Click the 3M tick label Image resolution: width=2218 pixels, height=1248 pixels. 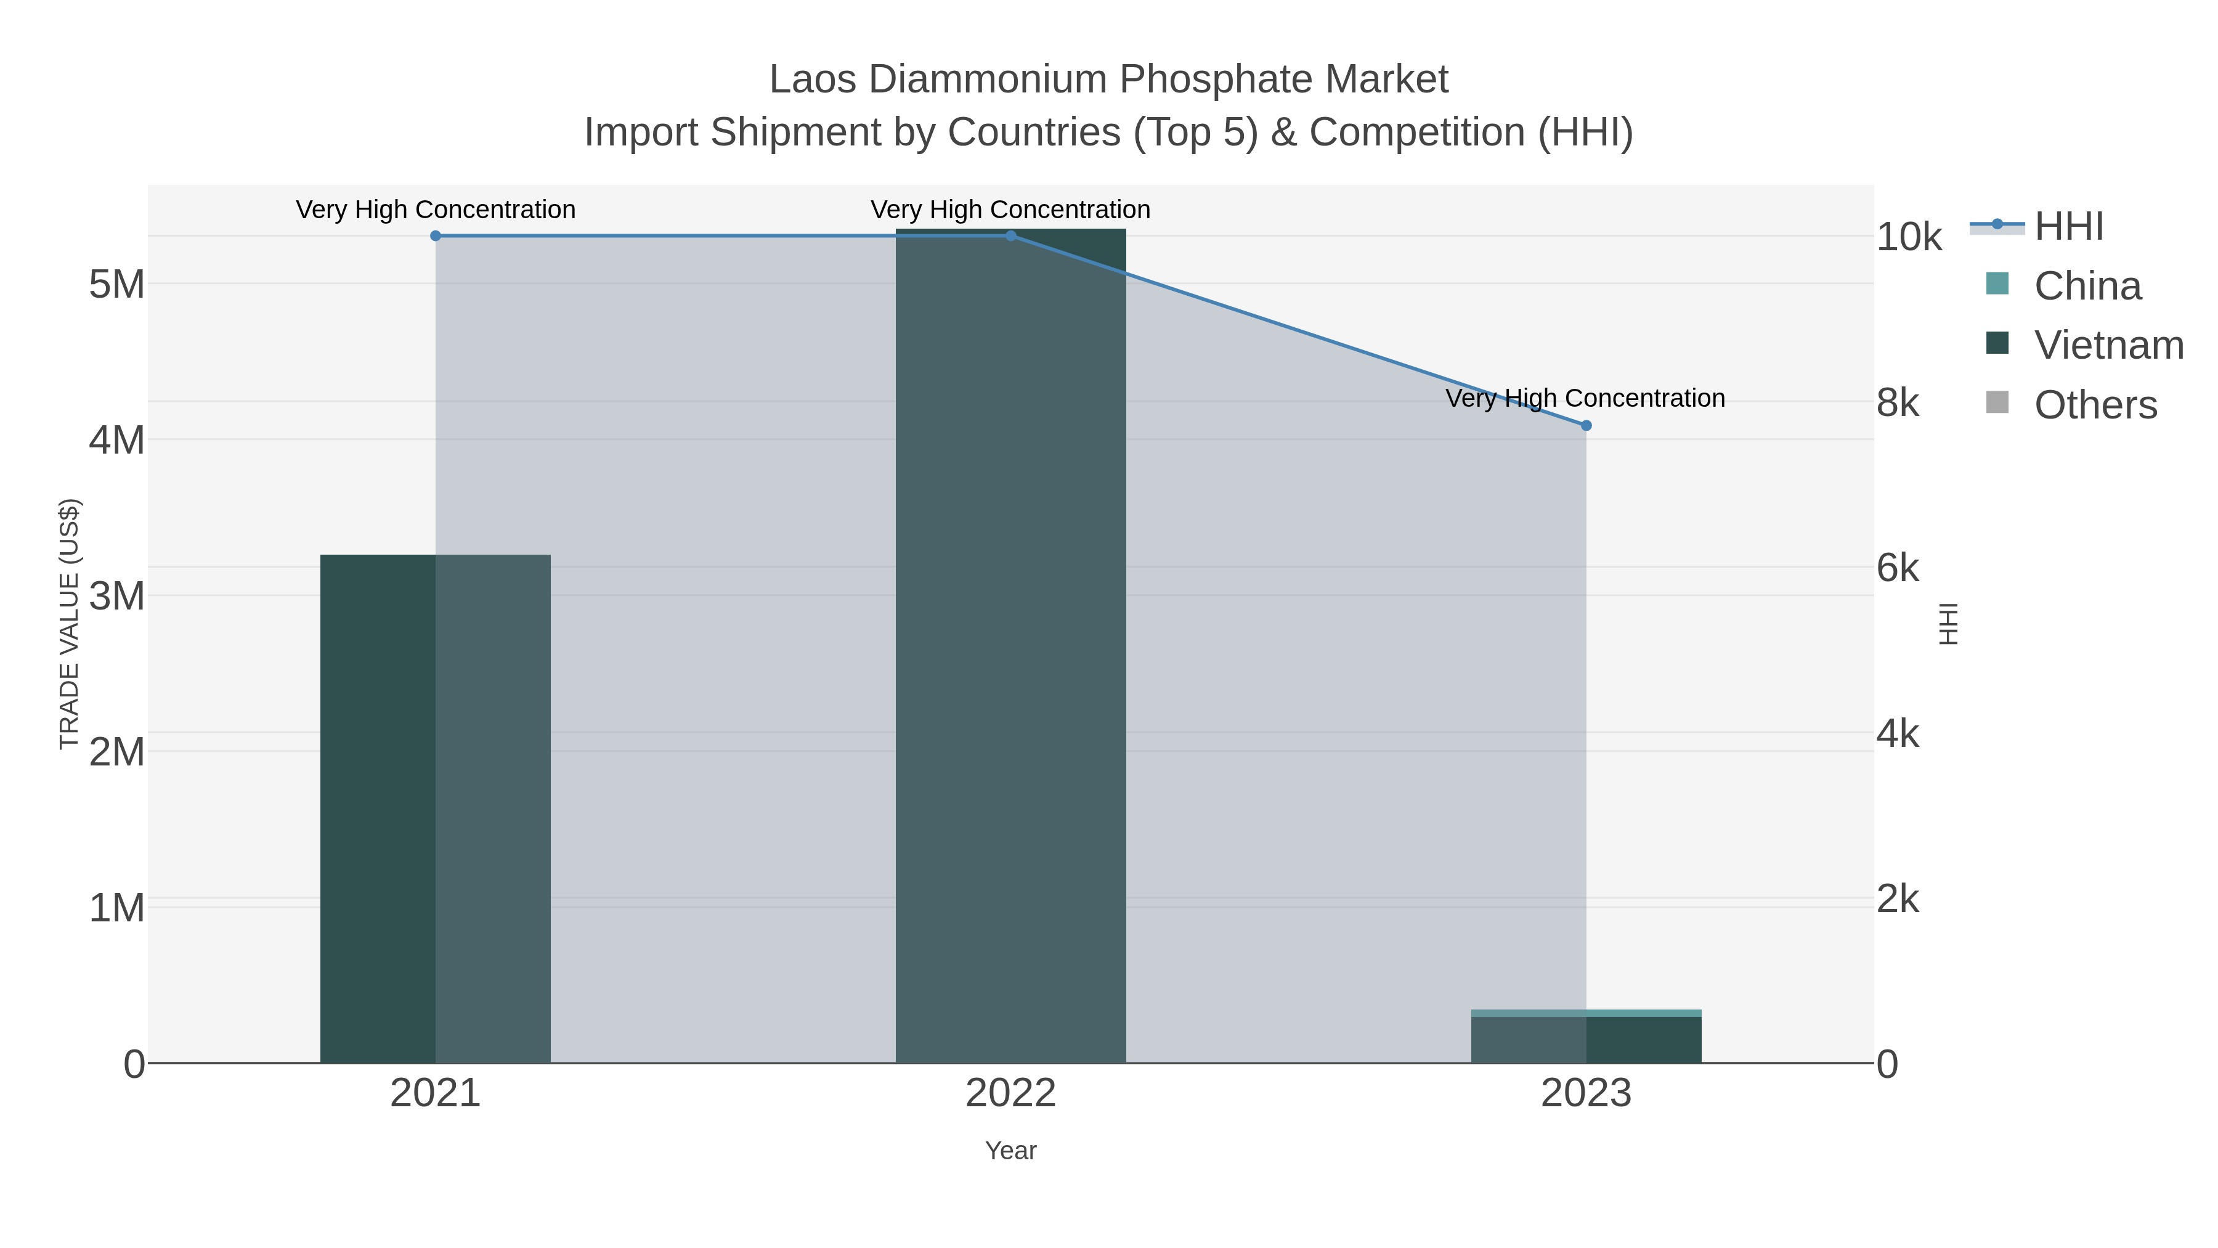(117, 596)
